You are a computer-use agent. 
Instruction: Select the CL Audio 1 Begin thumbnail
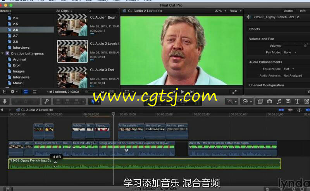click(72, 25)
